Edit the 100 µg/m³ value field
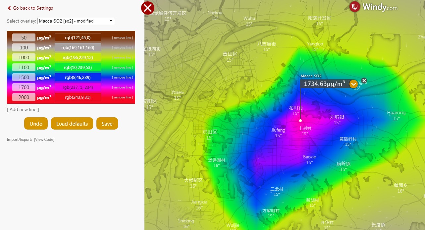 tap(24, 47)
